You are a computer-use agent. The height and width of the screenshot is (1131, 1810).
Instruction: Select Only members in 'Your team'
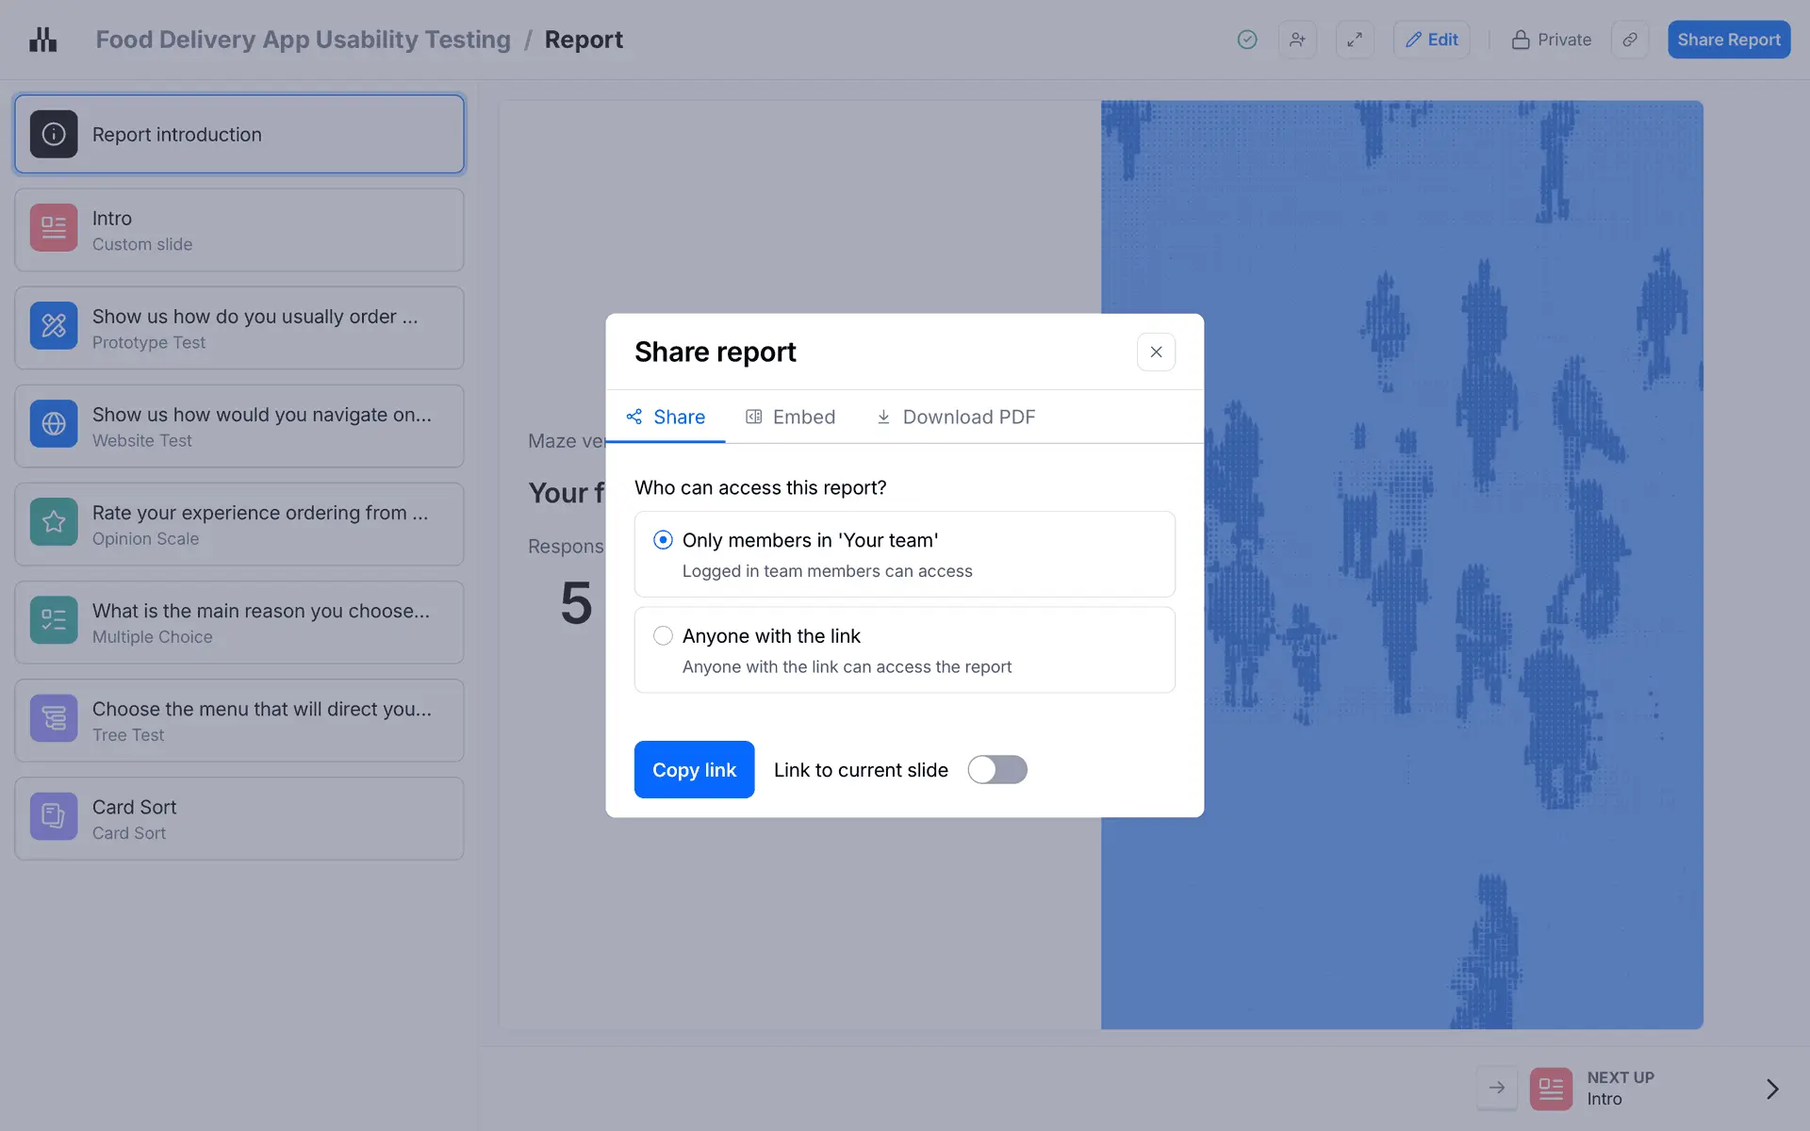point(663,540)
